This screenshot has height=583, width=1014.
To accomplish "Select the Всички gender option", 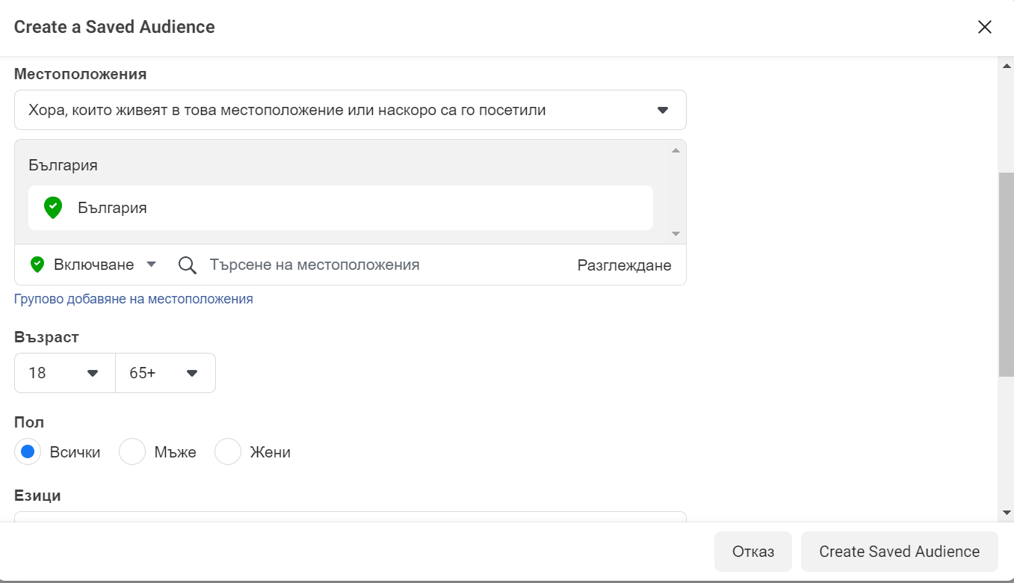I will pyautogui.click(x=28, y=451).
